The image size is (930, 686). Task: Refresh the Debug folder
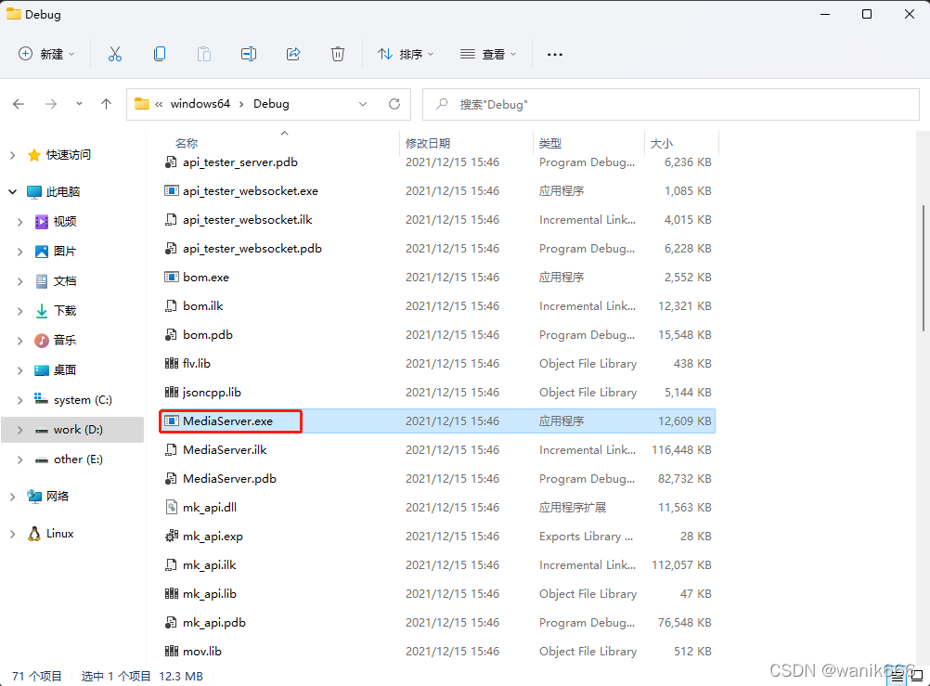(394, 104)
